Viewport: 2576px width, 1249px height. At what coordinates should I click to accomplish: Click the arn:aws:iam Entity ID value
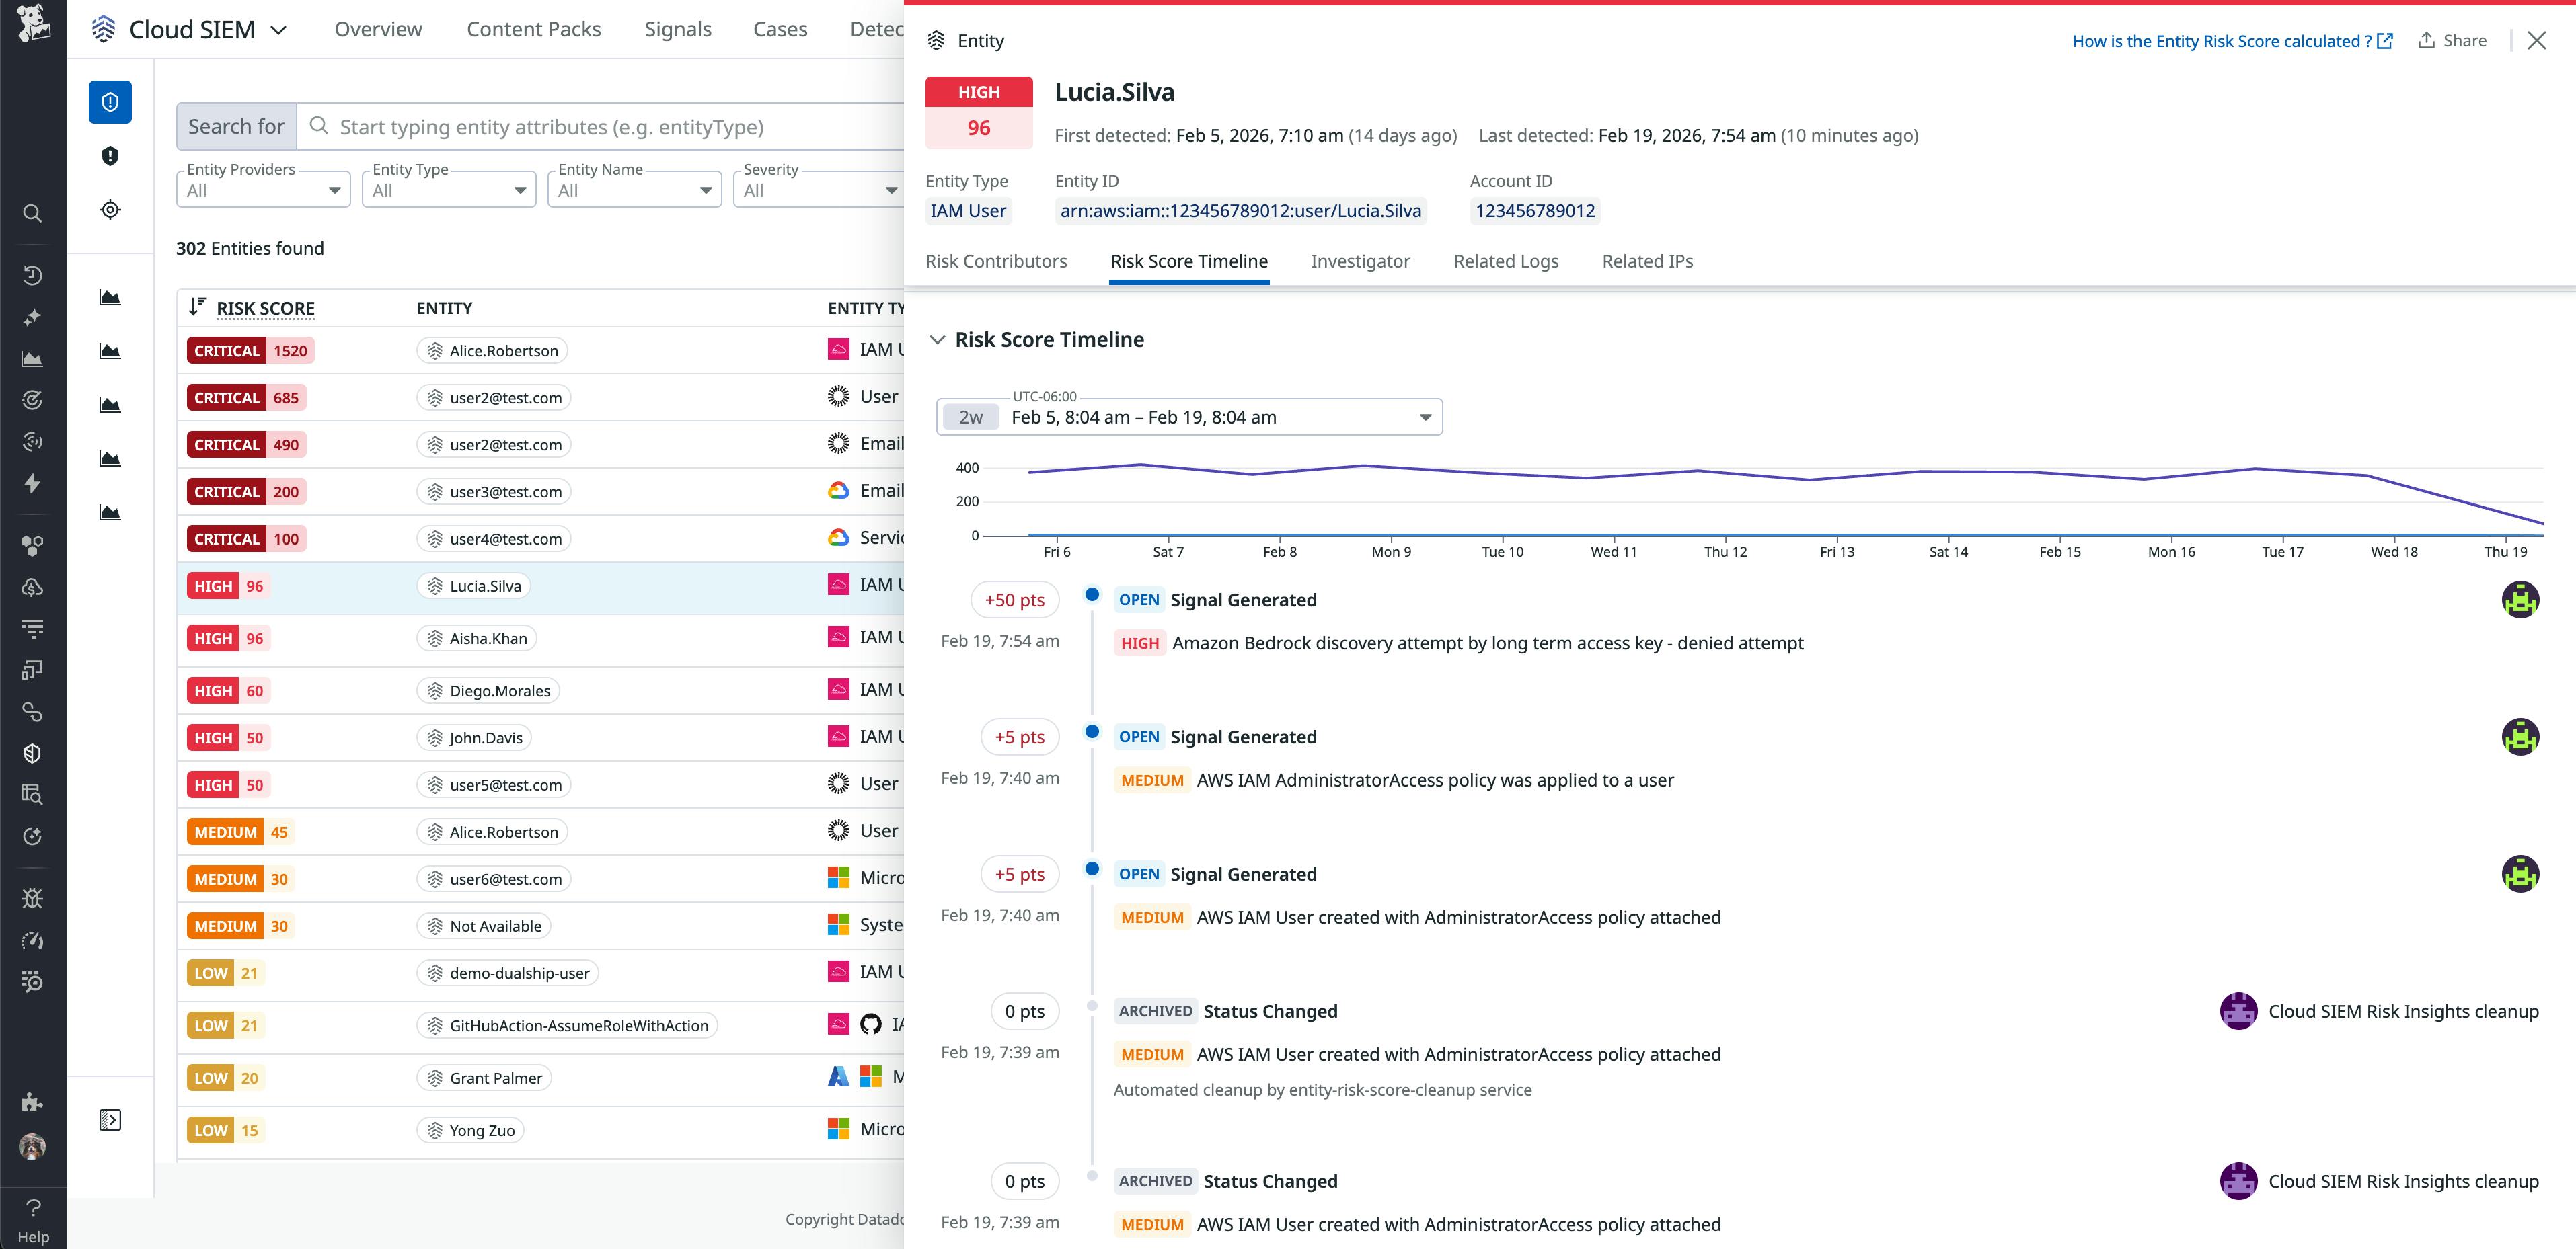coord(1240,211)
